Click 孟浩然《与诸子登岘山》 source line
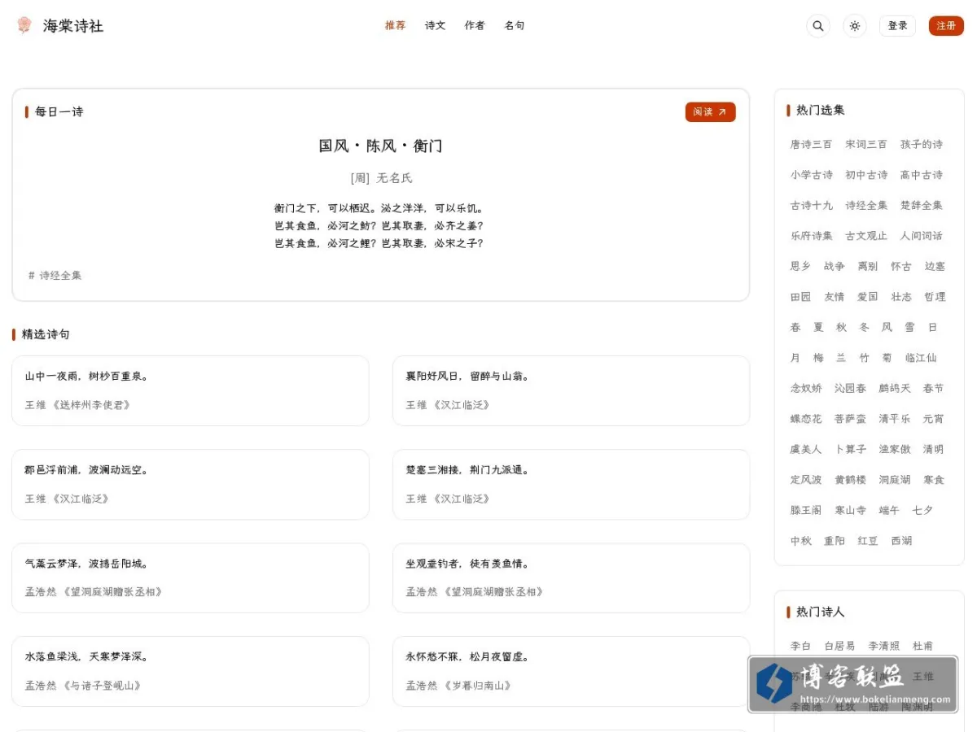 84,686
